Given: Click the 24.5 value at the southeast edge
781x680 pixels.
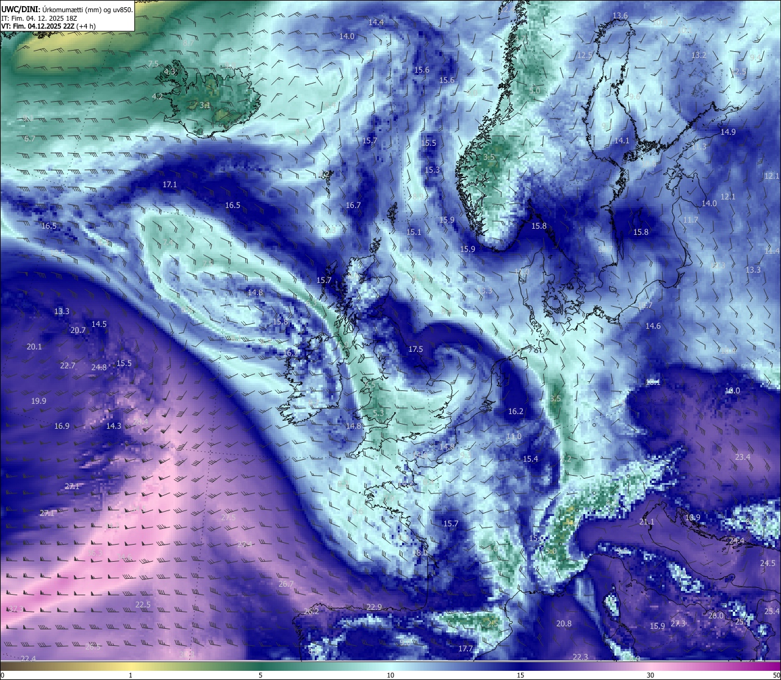Looking at the screenshot, I should 768,564.
